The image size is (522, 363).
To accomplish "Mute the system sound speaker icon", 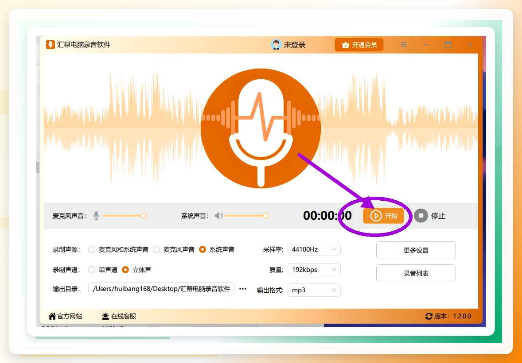I will pos(219,216).
